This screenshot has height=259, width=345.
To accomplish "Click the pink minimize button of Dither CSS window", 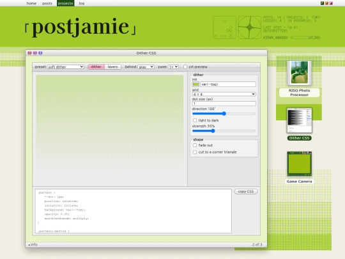I will 35,53.
